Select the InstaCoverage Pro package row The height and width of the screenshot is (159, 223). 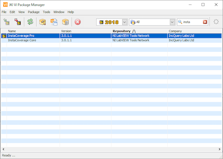(x=111, y=36)
